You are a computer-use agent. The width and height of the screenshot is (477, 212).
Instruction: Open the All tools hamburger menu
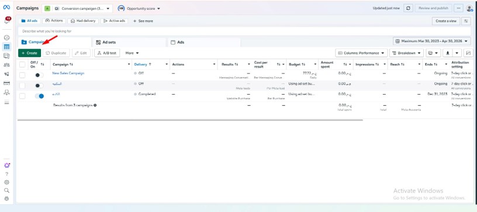coord(6,102)
